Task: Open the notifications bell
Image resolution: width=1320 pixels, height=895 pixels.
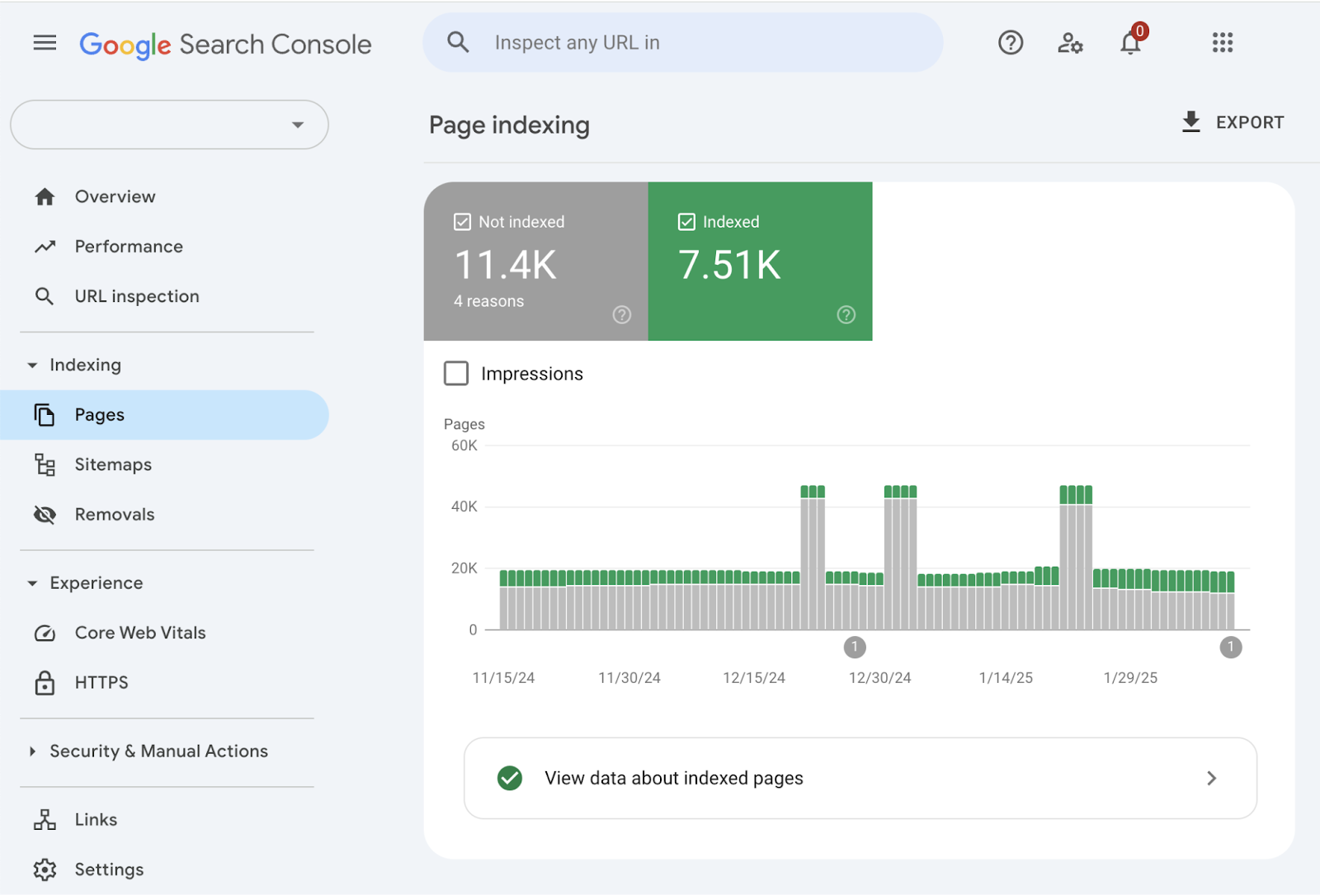Action: coord(1130,43)
